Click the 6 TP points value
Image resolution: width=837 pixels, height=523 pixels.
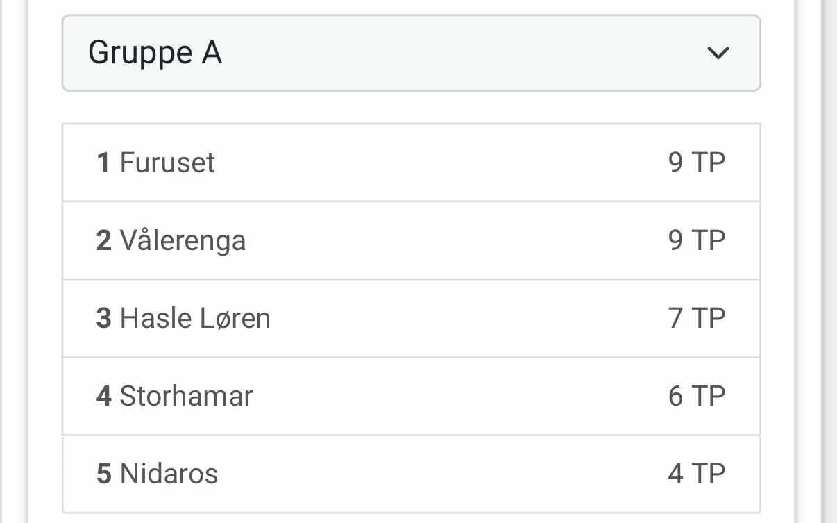coord(696,396)
